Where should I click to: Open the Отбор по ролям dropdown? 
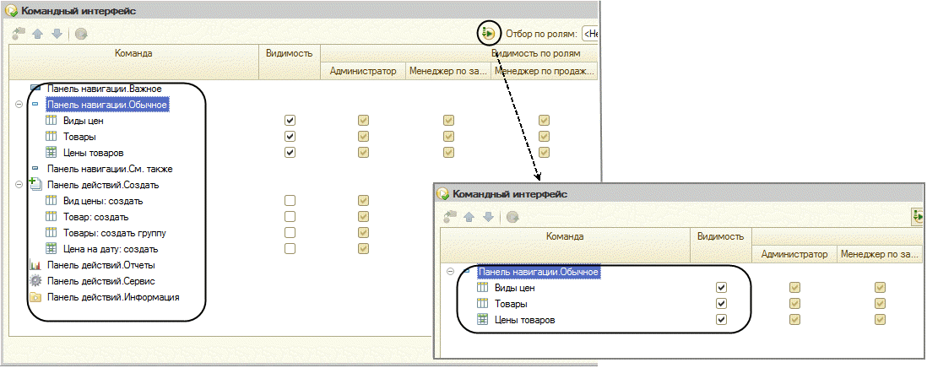tap(590, 35)
